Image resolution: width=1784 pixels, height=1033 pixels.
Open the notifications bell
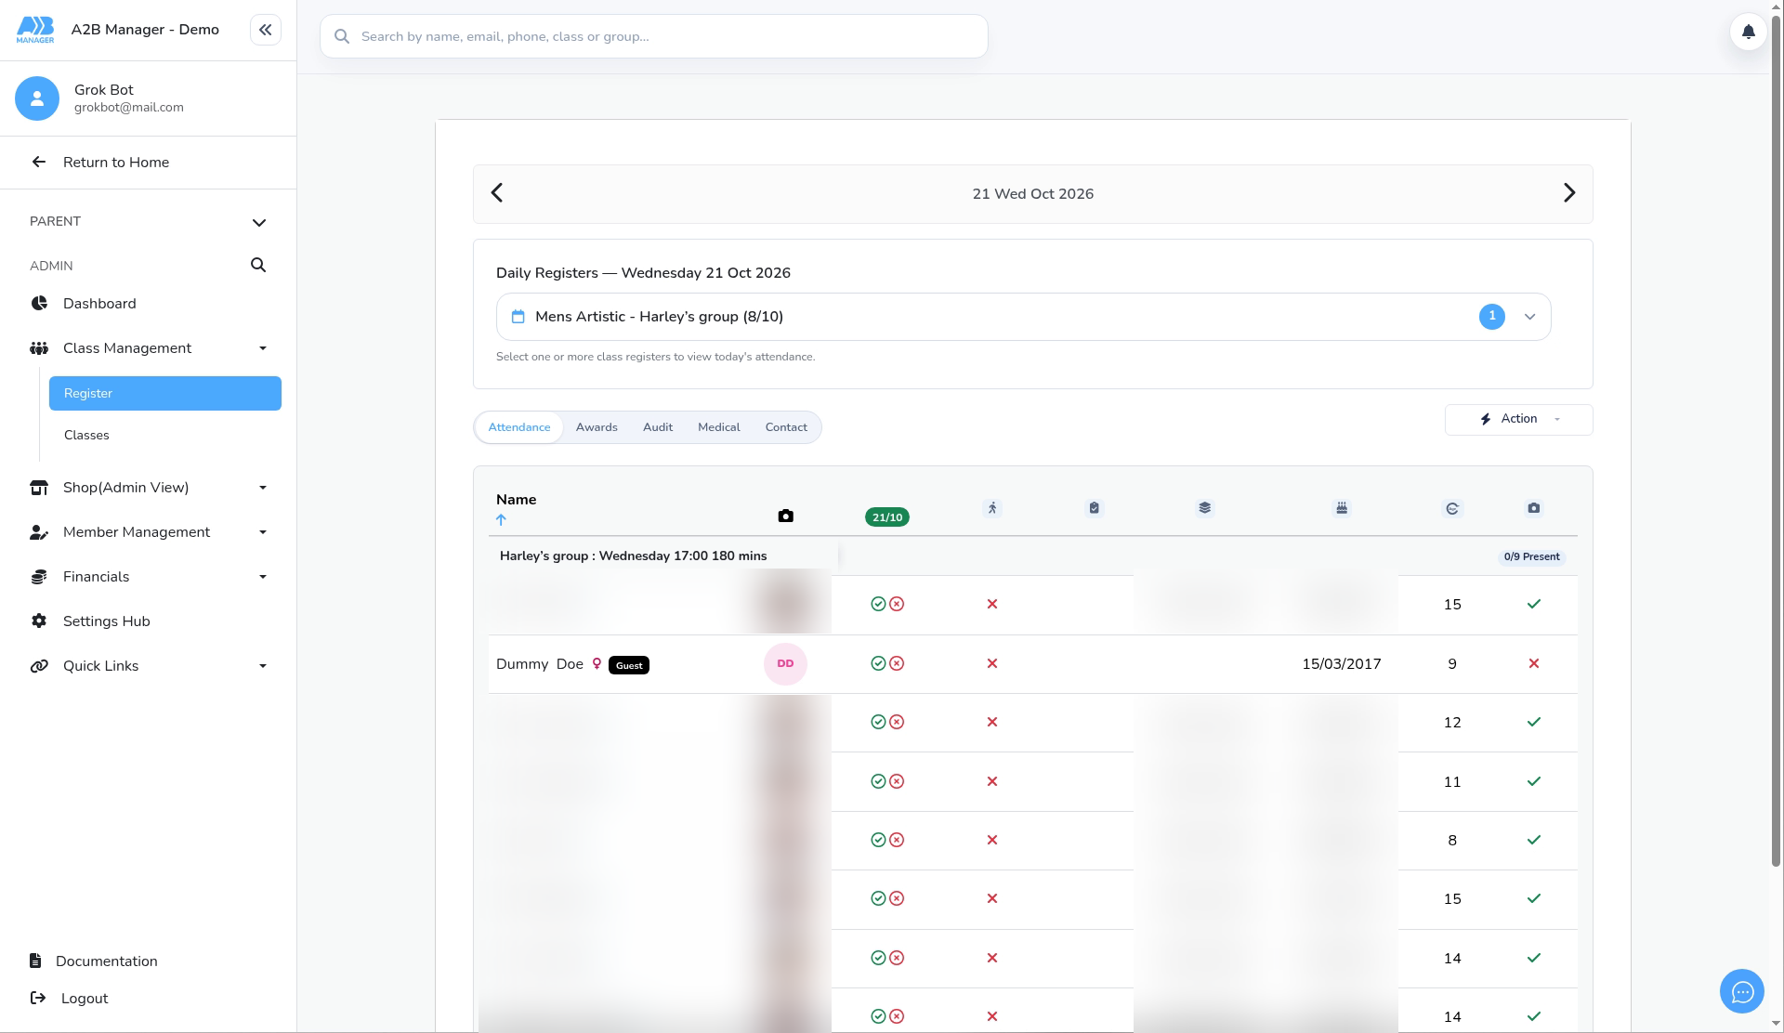(x=1748, y=32)
